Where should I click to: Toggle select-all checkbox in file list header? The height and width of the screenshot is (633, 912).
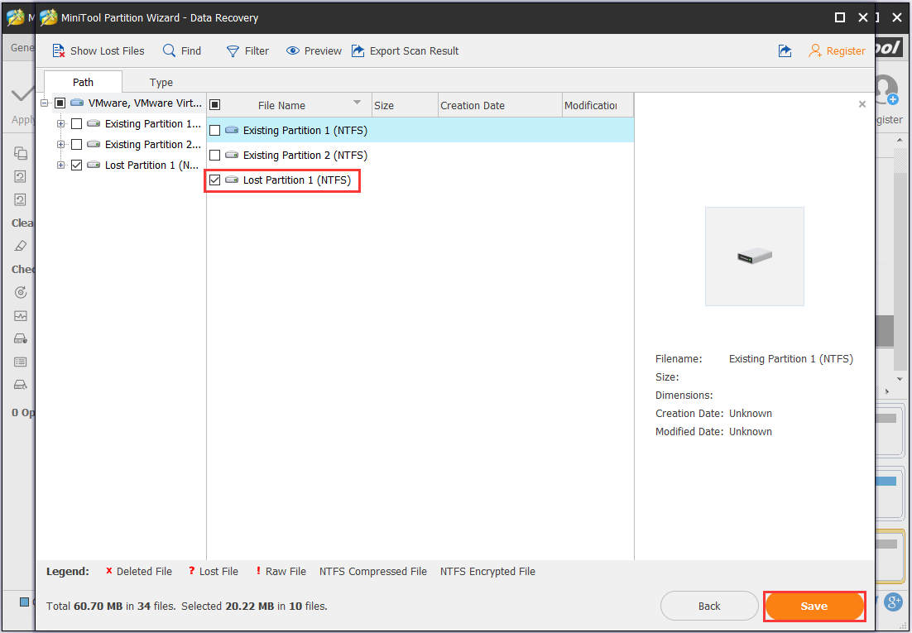[x=214, y=105]
